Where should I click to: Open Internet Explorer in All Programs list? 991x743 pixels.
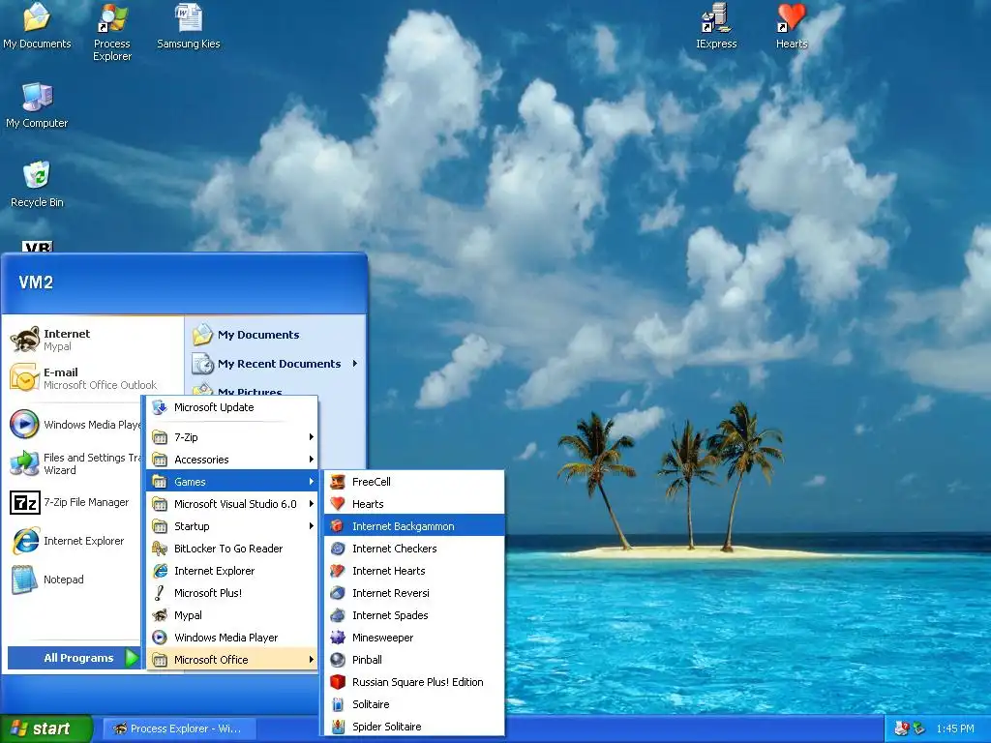[x=232, y=571]
